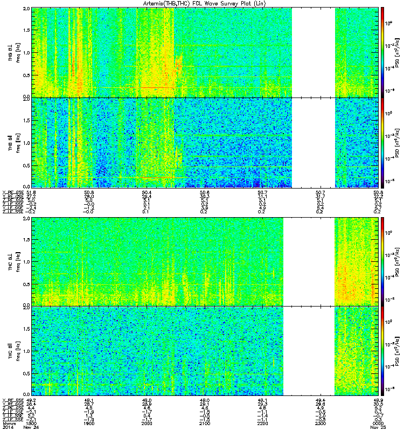Click the THC B-parallel panel colorbar
Viewport: 404px width, 431px height.
point(382,351)
